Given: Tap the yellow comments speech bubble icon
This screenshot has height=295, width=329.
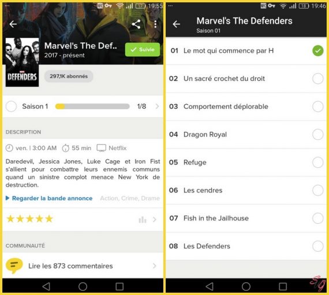Looking at the screenshot, I should point(14,265).
